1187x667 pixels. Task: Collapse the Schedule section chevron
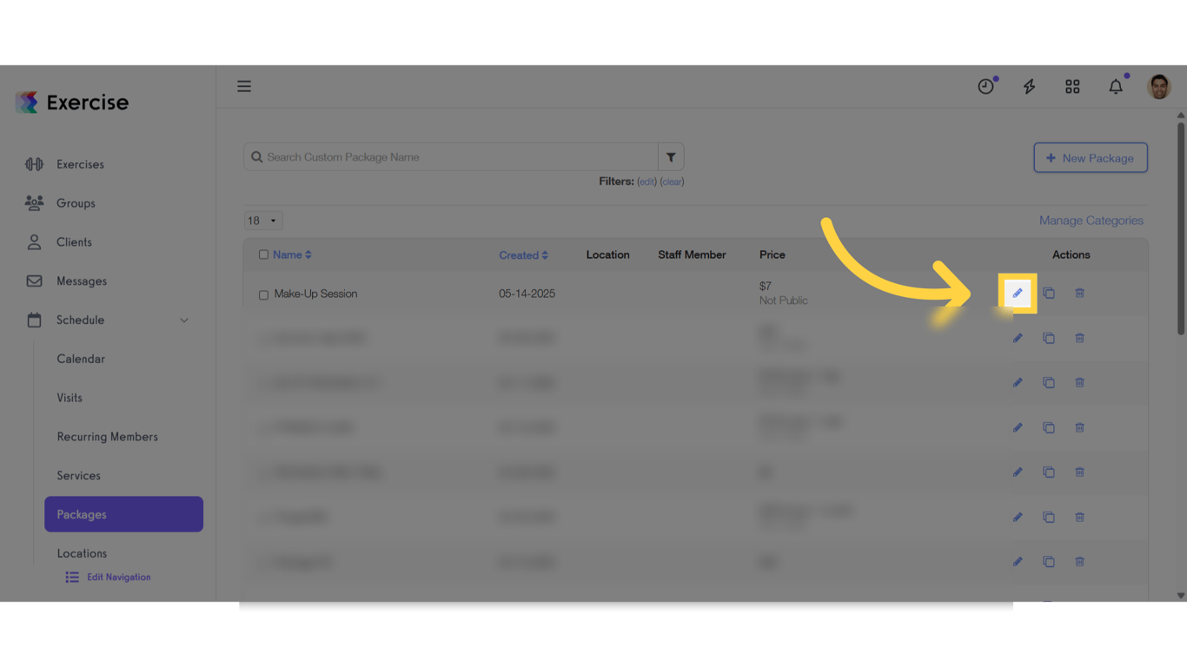(x=183, y=320)
